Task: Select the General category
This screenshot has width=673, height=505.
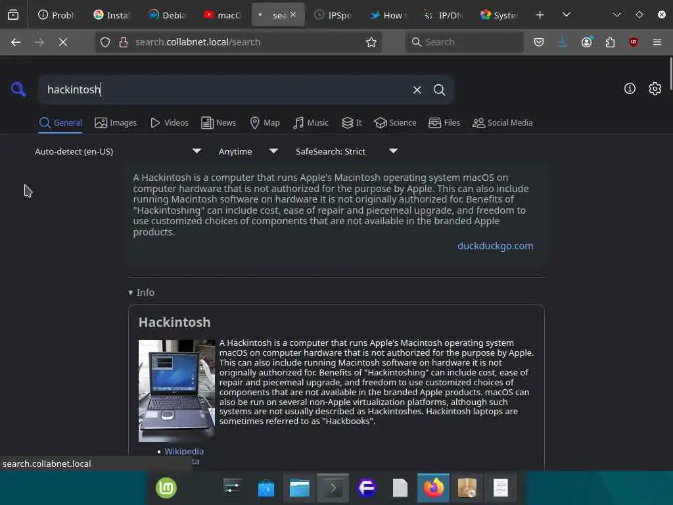Action: point(60,123)
